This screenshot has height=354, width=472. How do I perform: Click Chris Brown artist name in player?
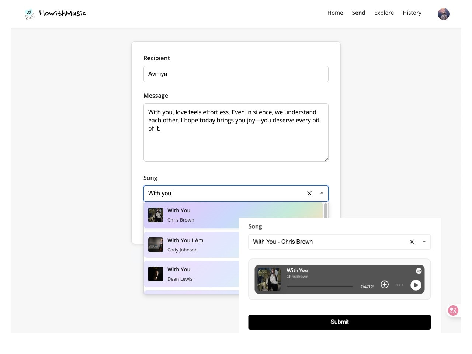[x=298, y=277]
